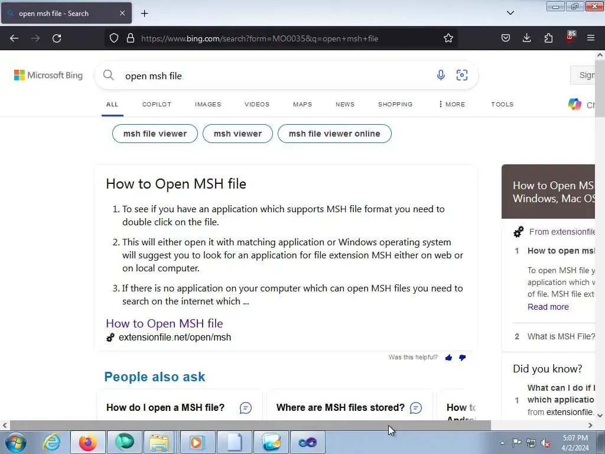Screen dimensions: 605x454
Task: Bookmark this page with the star icon
Action: click(x=448, y=38)
